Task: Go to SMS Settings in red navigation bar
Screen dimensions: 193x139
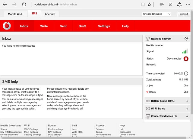Action: coord(104,26)
